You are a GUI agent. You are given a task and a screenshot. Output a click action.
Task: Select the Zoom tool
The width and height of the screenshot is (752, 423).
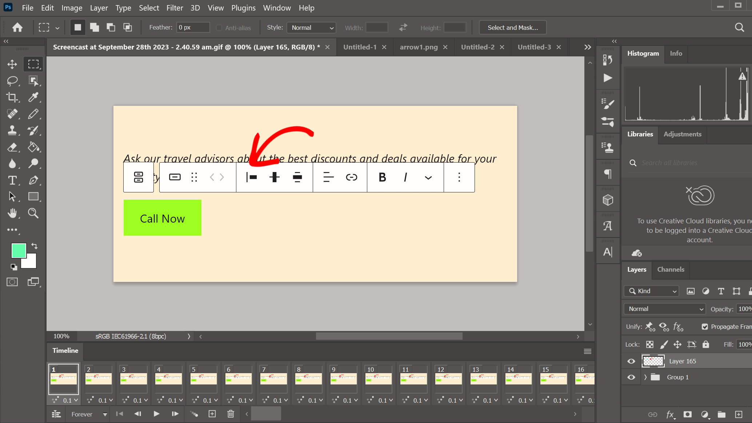(33, 213)
